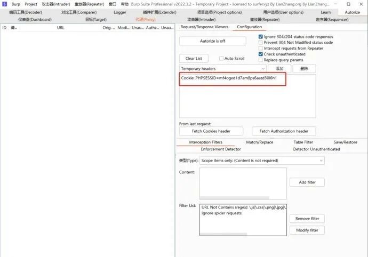The height and width of the screenshot is (257, 368).
Task: Click the Filter List horizontal scrollbar
Action: (x=223, y=234)
